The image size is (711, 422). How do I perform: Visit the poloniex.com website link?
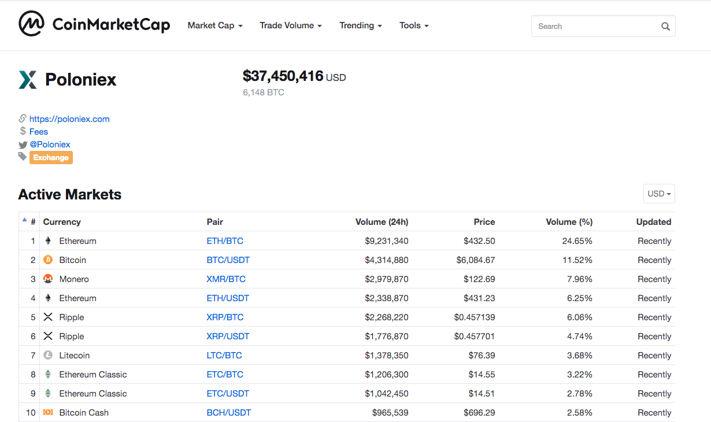coord(69,119)
